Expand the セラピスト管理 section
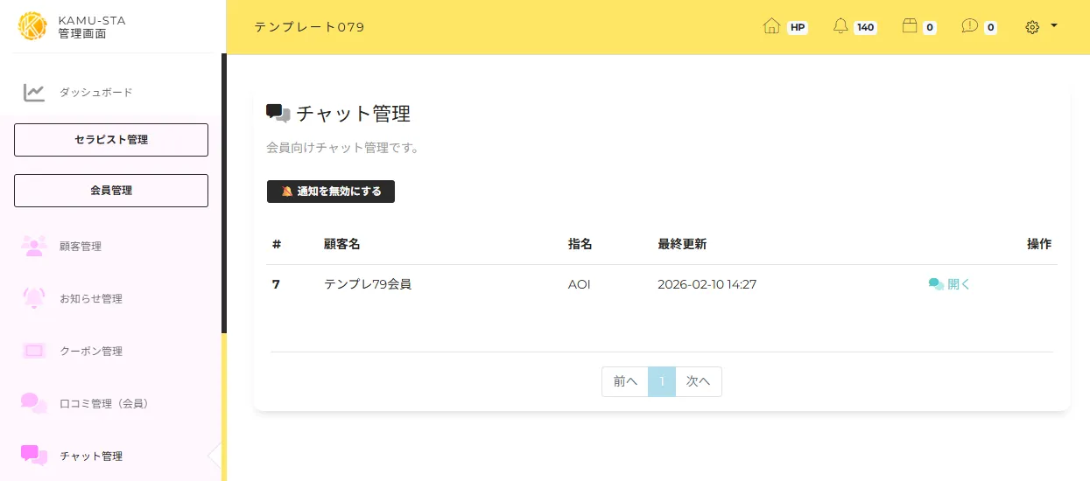 tap(111, 140)
